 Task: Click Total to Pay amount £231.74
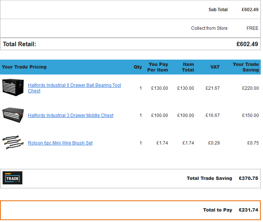point(248,210)
